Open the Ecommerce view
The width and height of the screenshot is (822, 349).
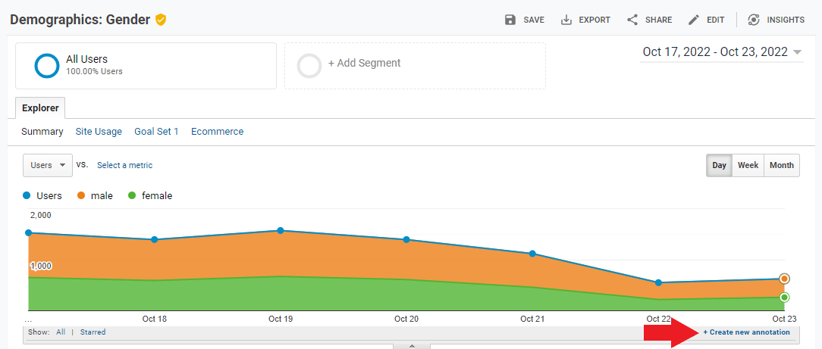coord(217,132)
